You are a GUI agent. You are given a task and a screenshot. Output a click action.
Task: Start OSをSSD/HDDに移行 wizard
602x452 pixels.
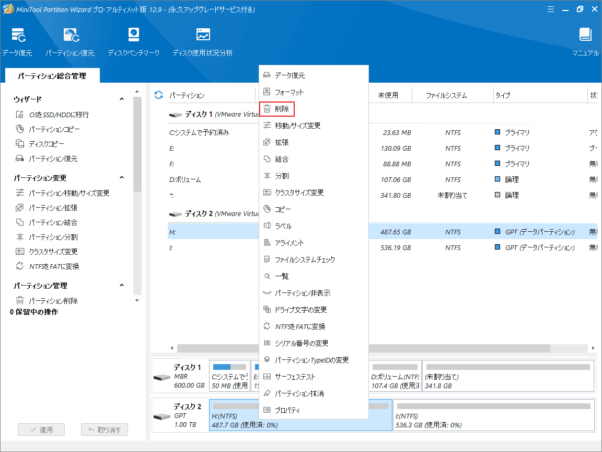52,115
